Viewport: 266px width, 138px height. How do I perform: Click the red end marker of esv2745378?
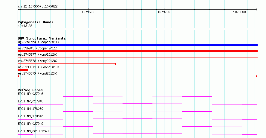(115, 64)
